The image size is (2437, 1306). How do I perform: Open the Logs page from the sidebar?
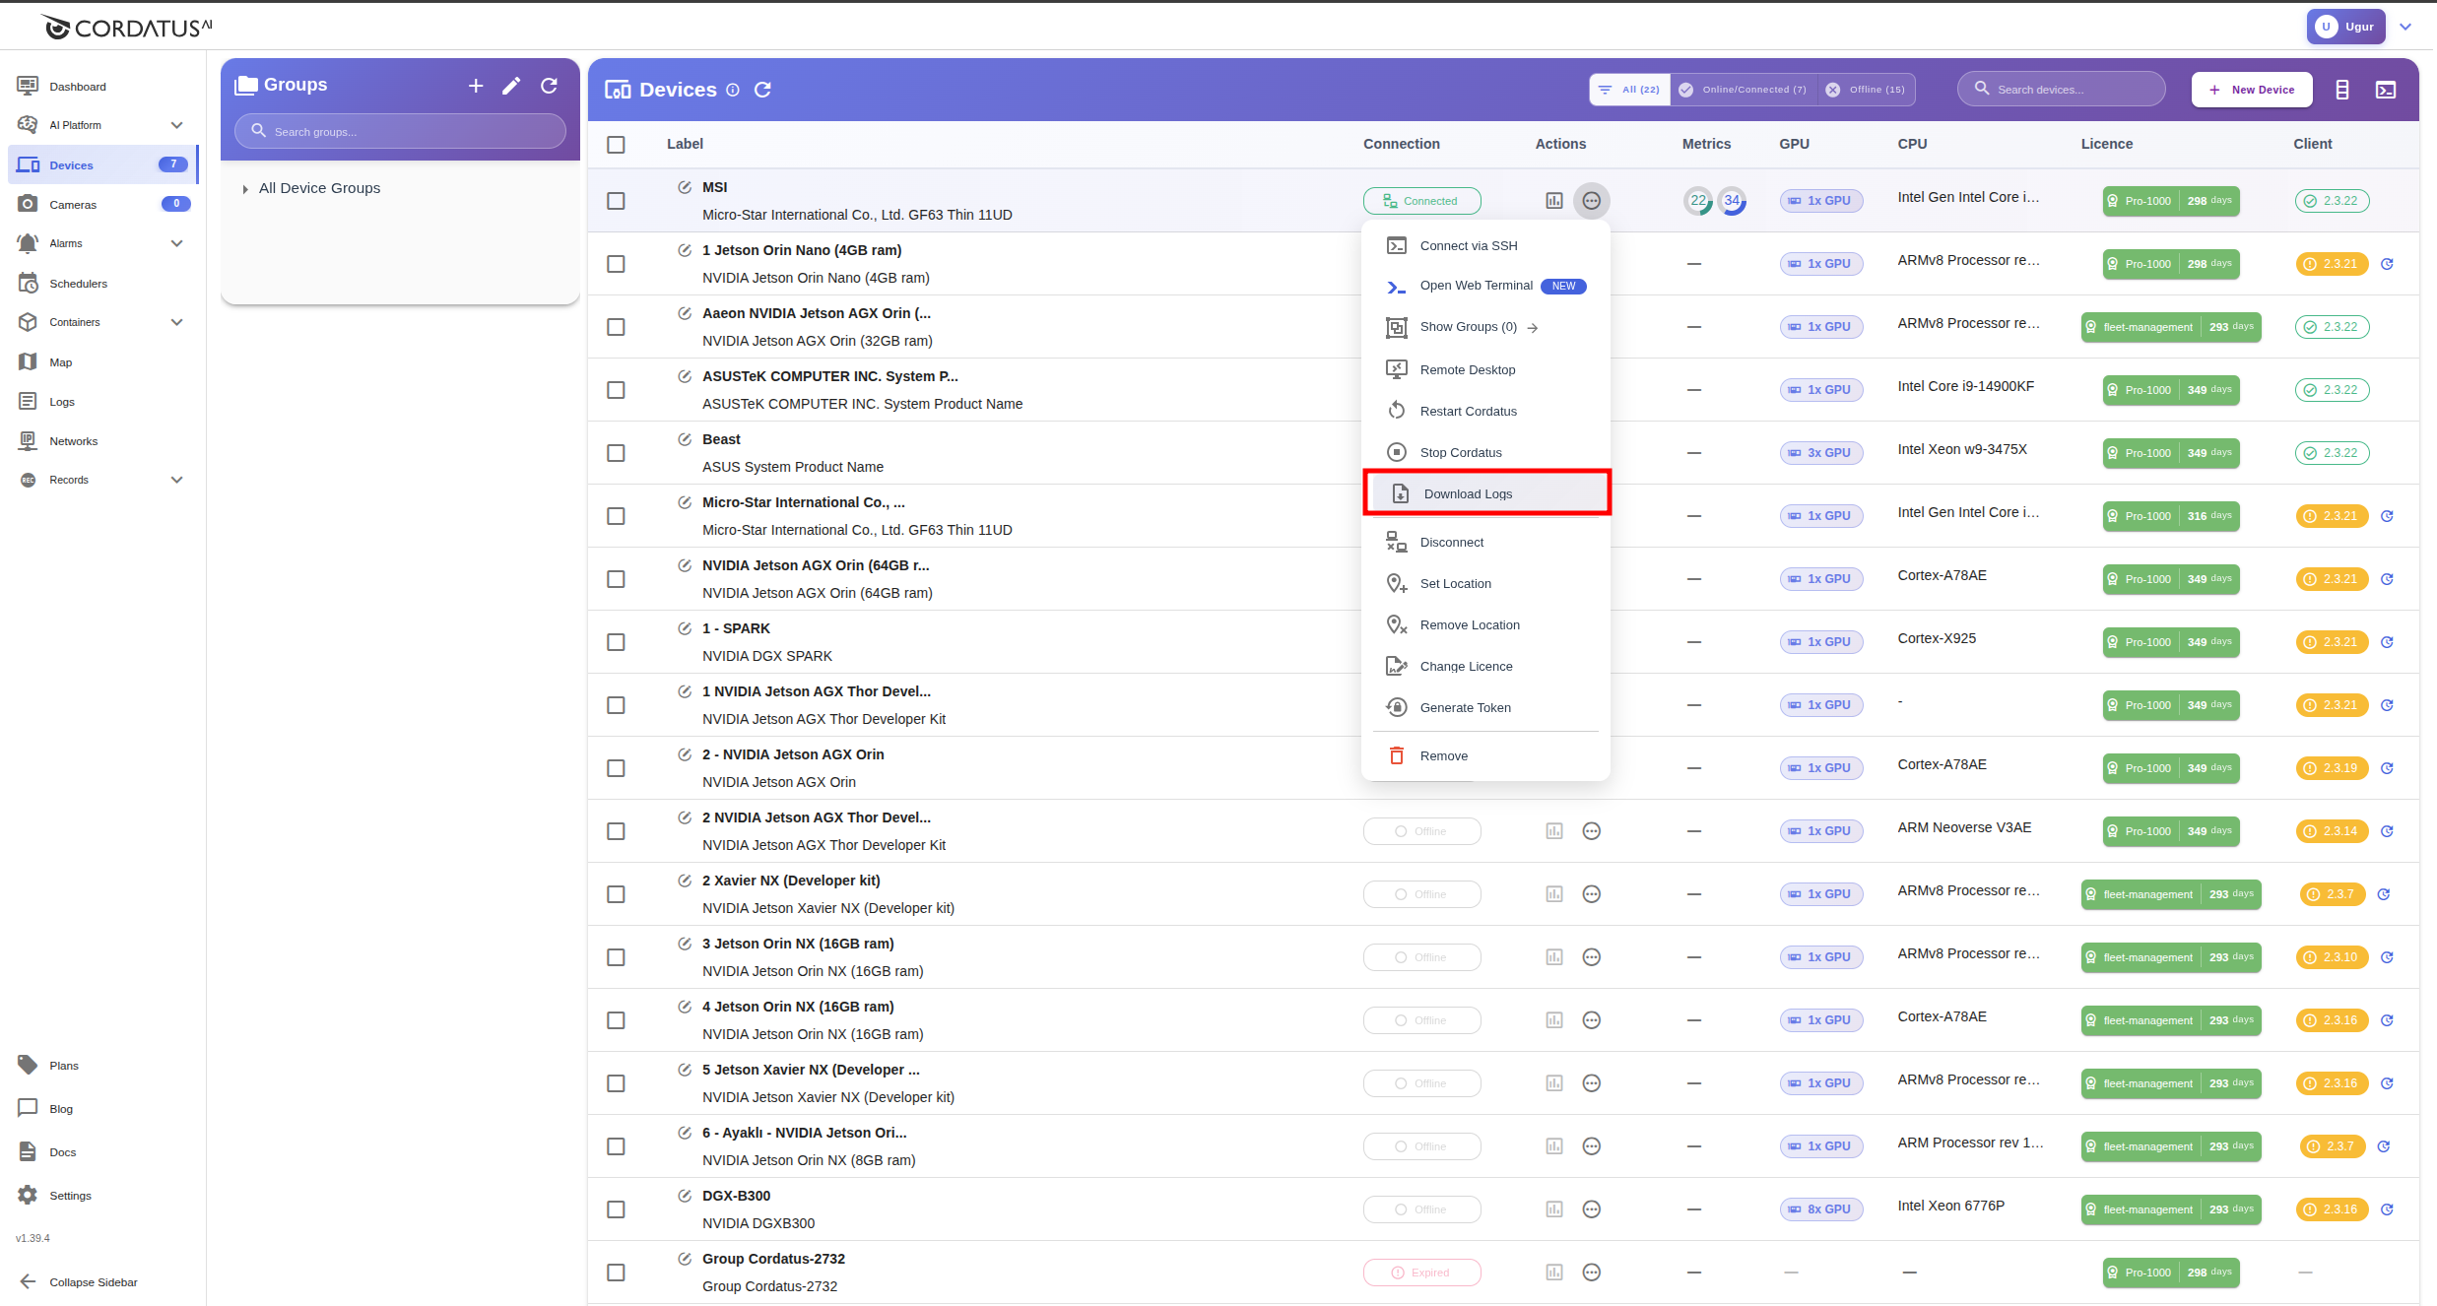tap(61, 401)
